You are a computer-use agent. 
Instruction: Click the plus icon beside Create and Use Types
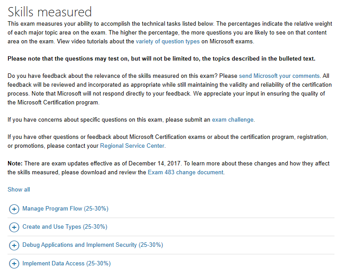tap(14, 227)
